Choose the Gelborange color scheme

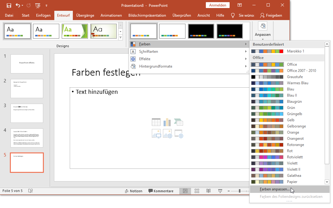(287, 126)
